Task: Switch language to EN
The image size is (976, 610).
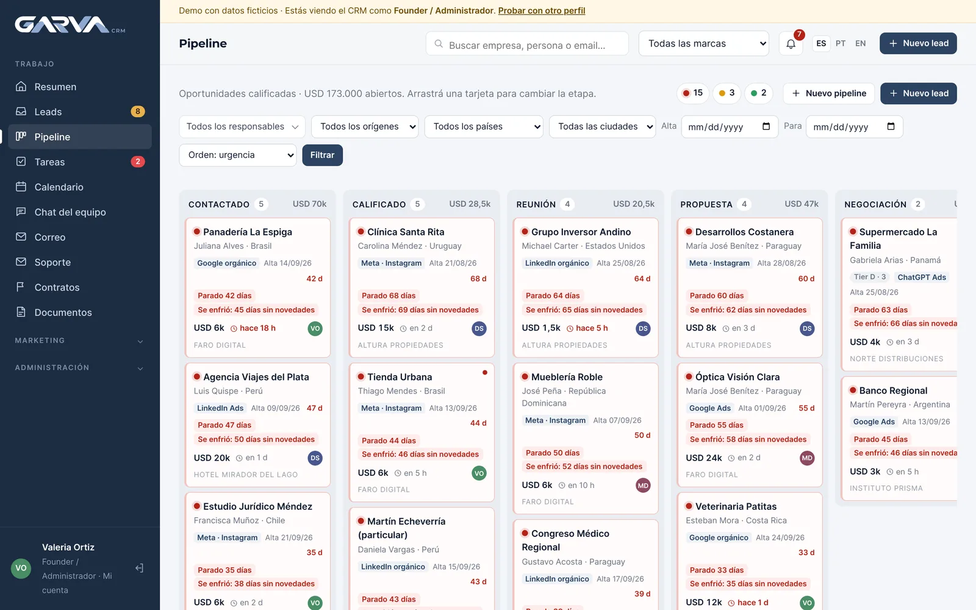Action: (860, 43)
